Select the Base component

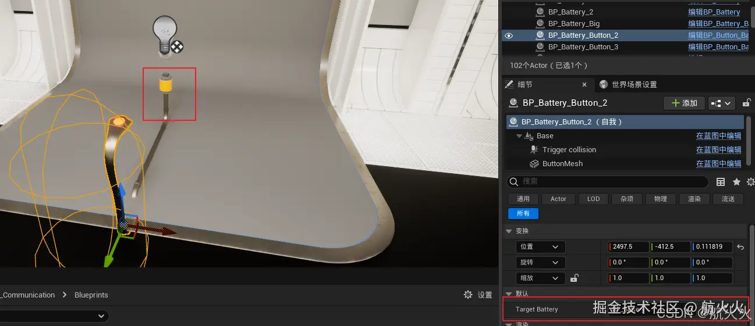(x=545, y=136)
